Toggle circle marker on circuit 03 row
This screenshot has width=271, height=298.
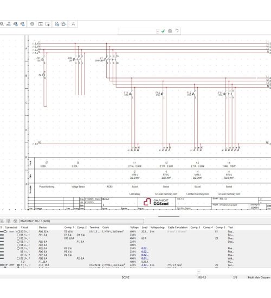(x=18, y=242)
